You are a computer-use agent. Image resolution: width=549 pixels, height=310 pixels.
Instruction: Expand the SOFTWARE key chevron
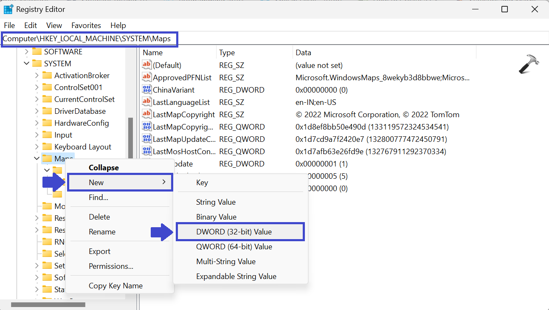tap(27, 52)
